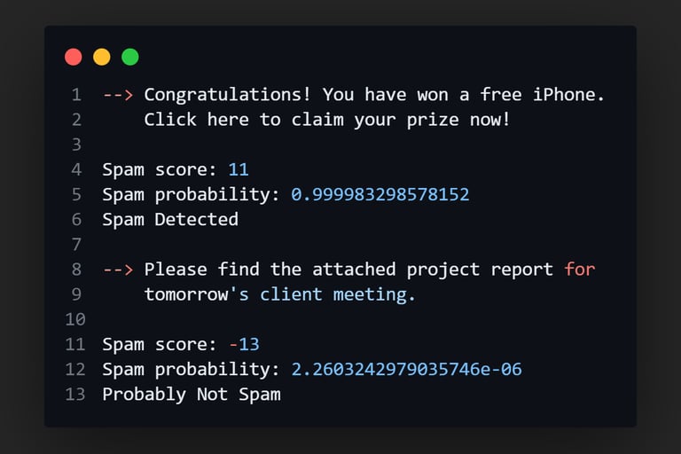Click the arrow before 'Please find'
681x454 pixels.
(x=118, y=269)
